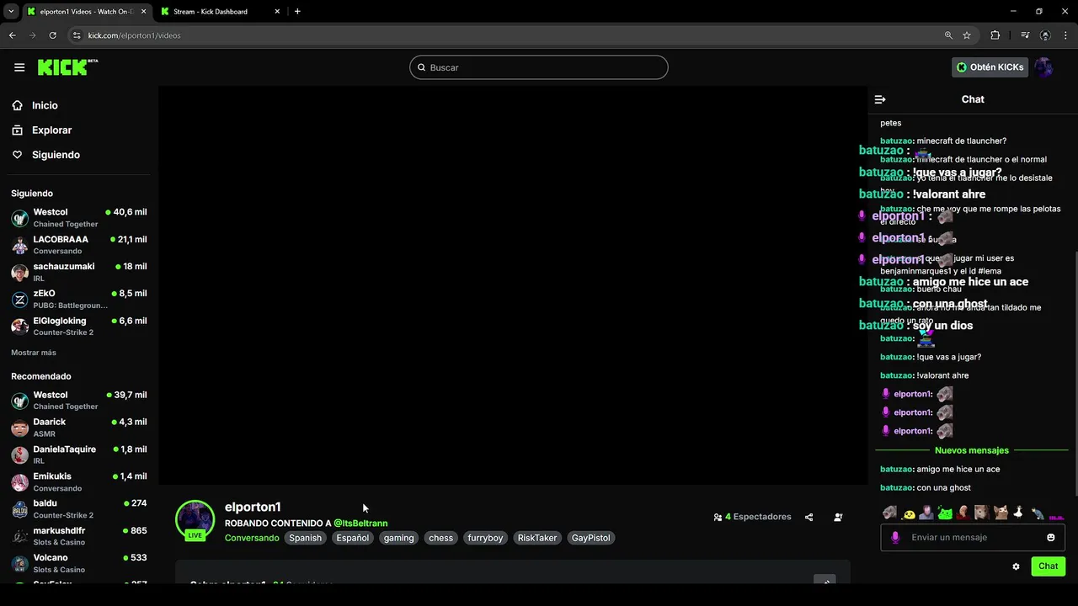This screenshot has width=1078, height=606.
Task: Click the purple microphone identity icon
Action: pyautogui.click(x=895, y=537)
